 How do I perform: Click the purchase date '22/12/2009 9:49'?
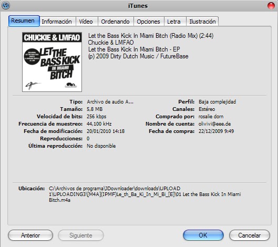point(216,131)
